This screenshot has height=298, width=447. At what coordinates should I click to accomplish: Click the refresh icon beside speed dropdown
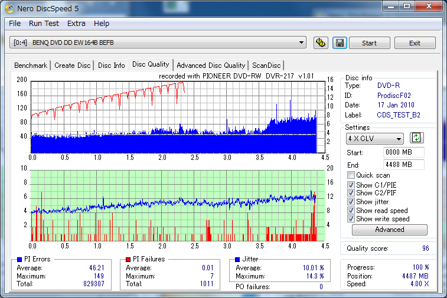416,138
